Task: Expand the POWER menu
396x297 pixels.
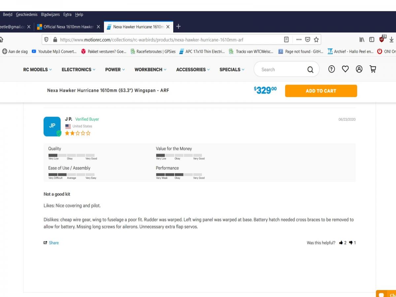Action: click(115, 70)
